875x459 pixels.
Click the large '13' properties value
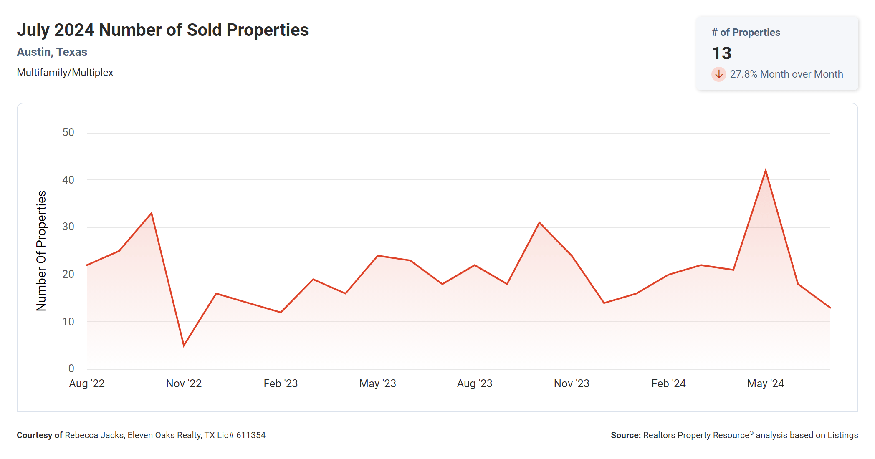point(721,53)
